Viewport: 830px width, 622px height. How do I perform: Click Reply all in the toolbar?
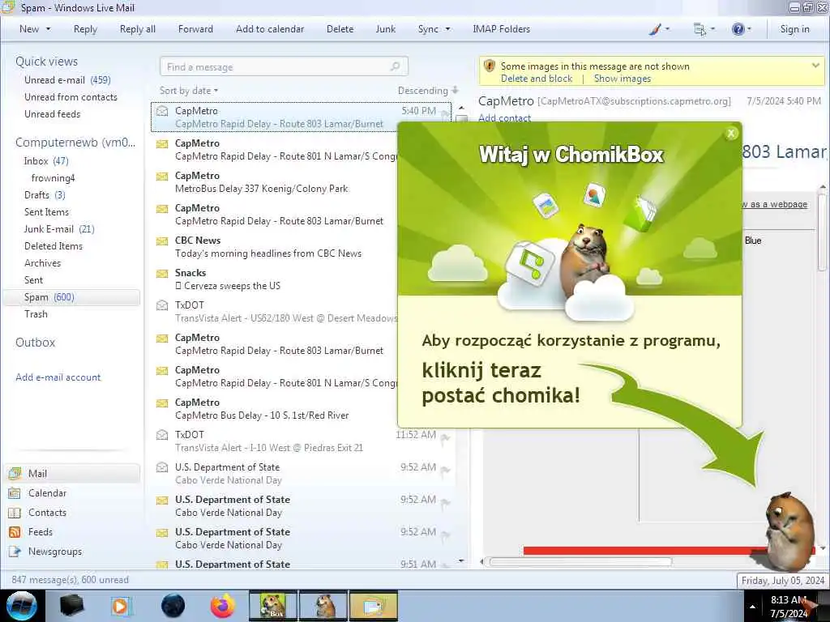tap(138, 29)
